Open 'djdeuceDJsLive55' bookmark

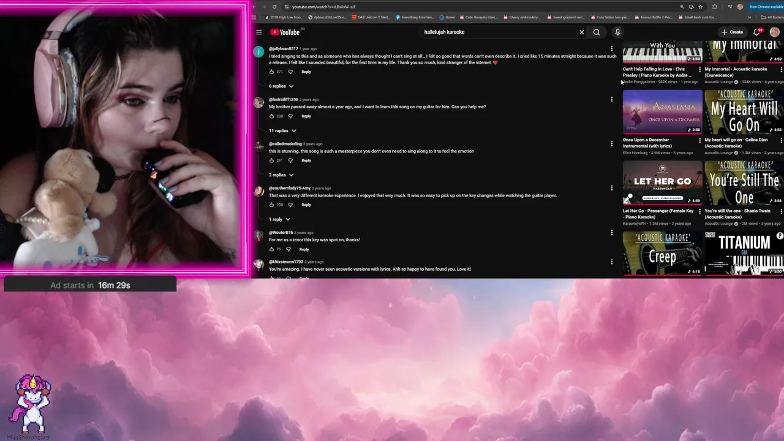point(327,17)
